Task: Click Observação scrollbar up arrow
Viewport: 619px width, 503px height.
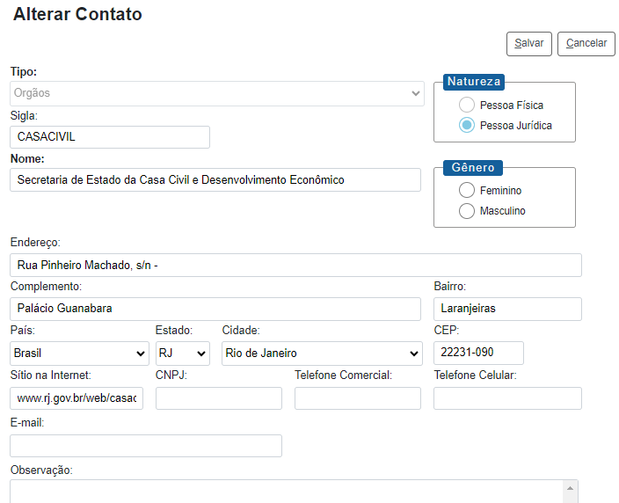Action: [570, 488]
